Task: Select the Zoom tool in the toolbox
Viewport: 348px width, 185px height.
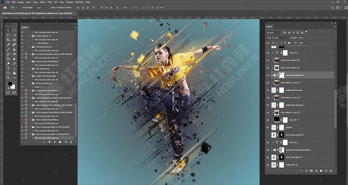Action: click(8, 78)
